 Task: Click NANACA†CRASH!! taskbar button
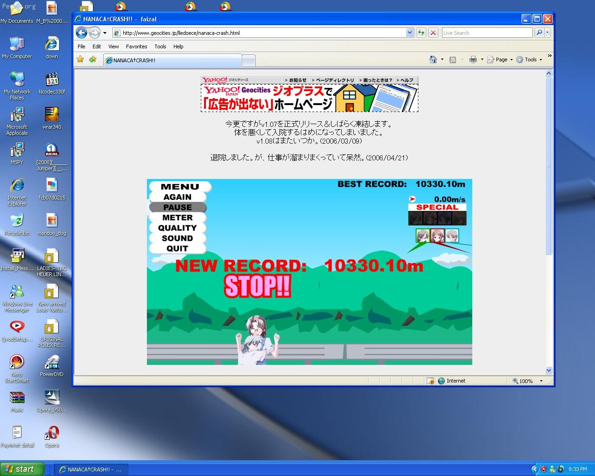point(90,469)
